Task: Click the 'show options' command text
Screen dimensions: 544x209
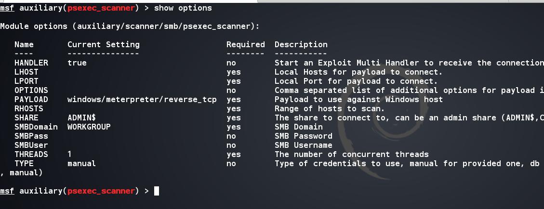Action: coord(183,8)
